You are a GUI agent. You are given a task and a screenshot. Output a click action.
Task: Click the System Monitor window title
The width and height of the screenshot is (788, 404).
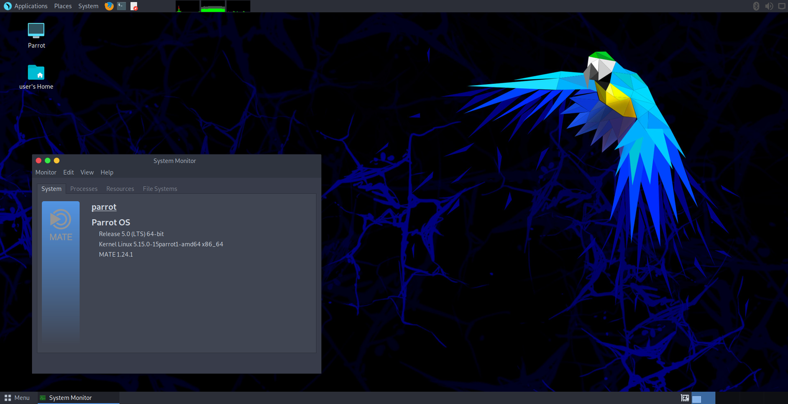[x=174, y=161]
